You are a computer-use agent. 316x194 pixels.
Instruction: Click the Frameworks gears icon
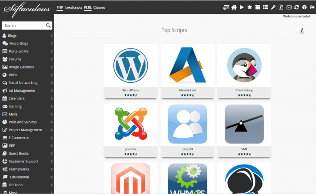point(5,169)
